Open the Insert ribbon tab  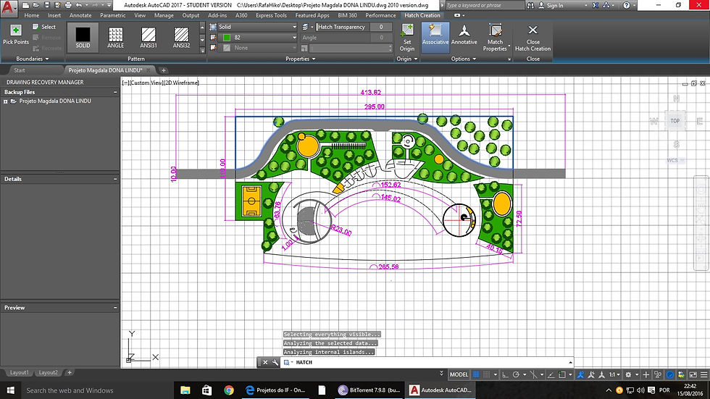point(54,15)
